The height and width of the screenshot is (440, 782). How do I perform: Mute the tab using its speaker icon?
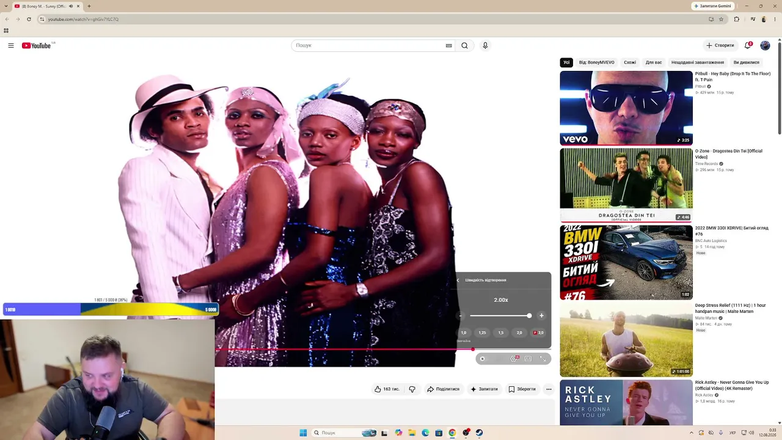pos(71,6)
